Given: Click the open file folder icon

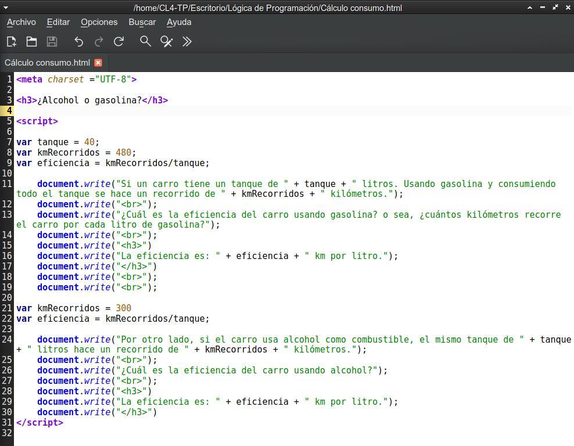Looking at the screenshot, I should tap(31, 41).
